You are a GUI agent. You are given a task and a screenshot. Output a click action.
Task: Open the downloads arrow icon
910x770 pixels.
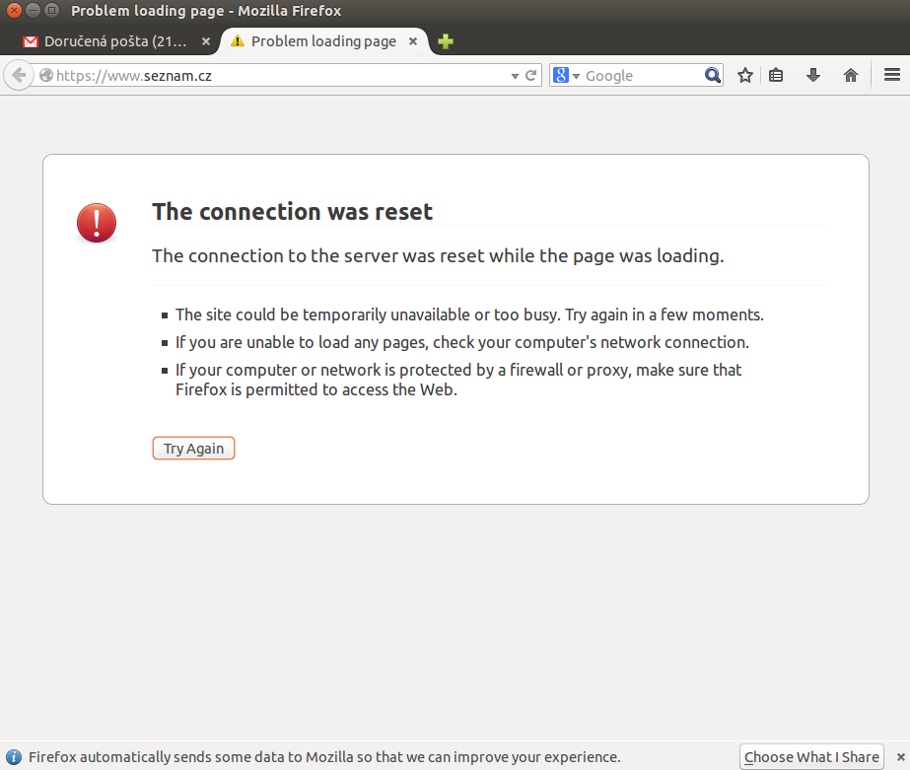pos(813,76)
